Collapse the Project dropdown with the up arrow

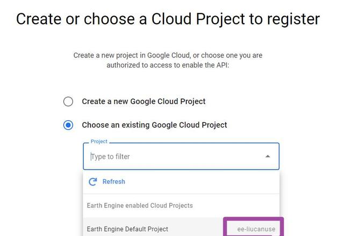coord(268,156)
